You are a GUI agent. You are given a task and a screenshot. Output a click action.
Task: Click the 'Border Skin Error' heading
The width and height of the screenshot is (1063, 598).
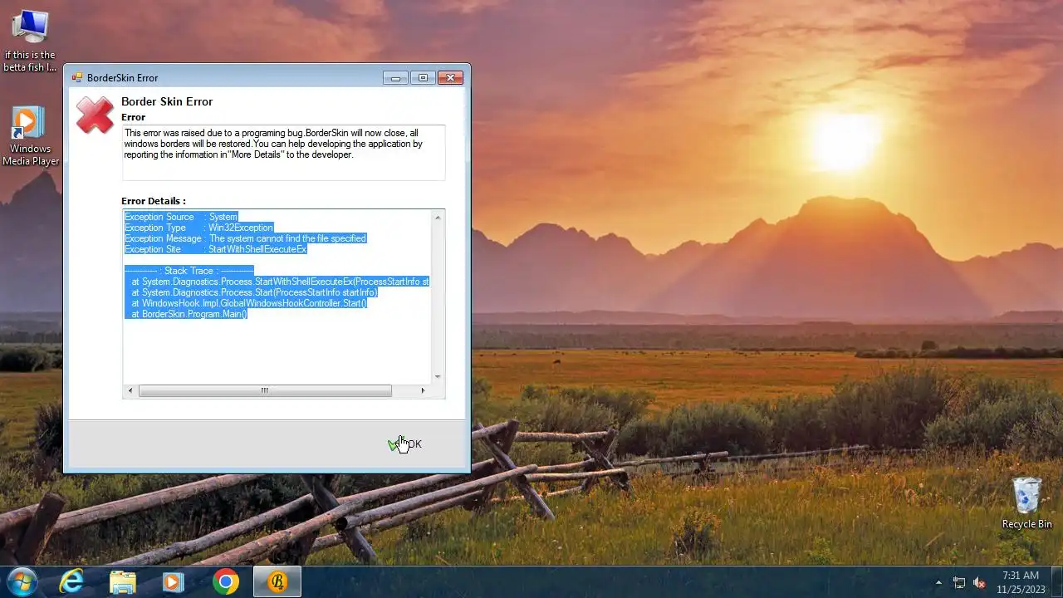tap(167, 101)
